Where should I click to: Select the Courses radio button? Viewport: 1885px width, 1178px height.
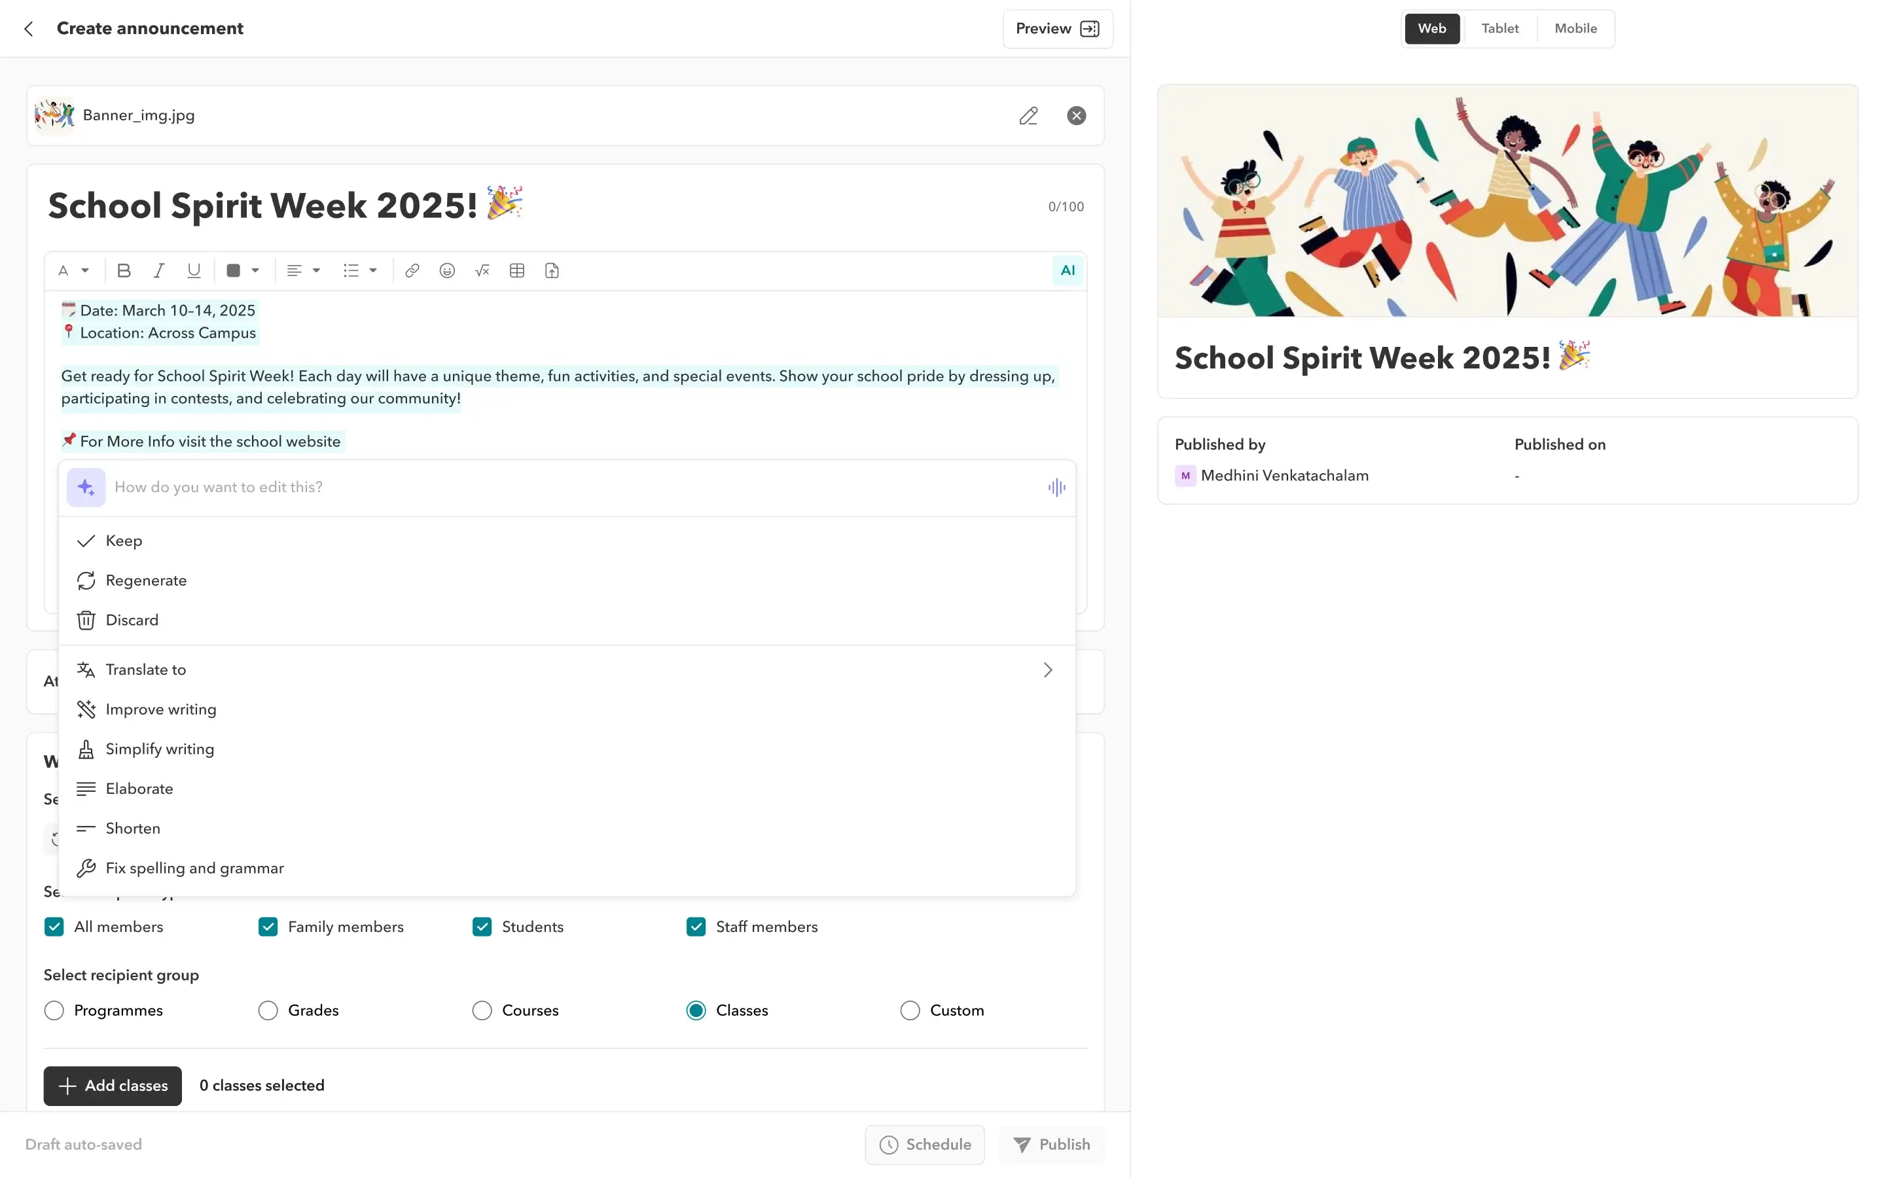482,1010
